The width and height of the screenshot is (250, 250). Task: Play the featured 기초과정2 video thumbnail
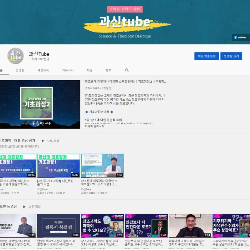[x=40, y=104]
